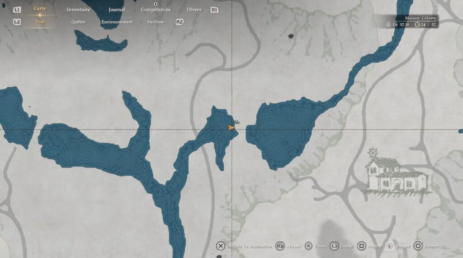
Task: Click the R3 Abysse button icon
Action: [280, 246]
